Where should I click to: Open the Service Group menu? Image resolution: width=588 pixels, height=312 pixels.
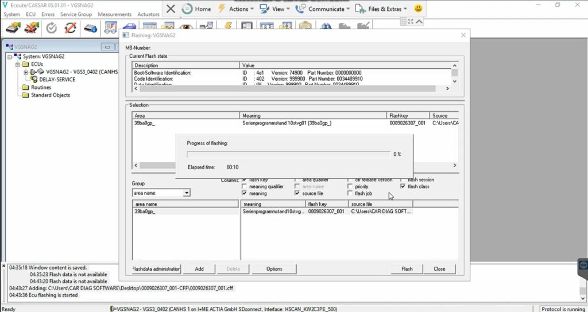click(76, 14)
